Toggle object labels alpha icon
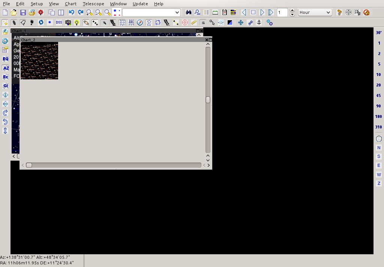The image size is (384, 267). pyautogui.click(x=203, y=22)
